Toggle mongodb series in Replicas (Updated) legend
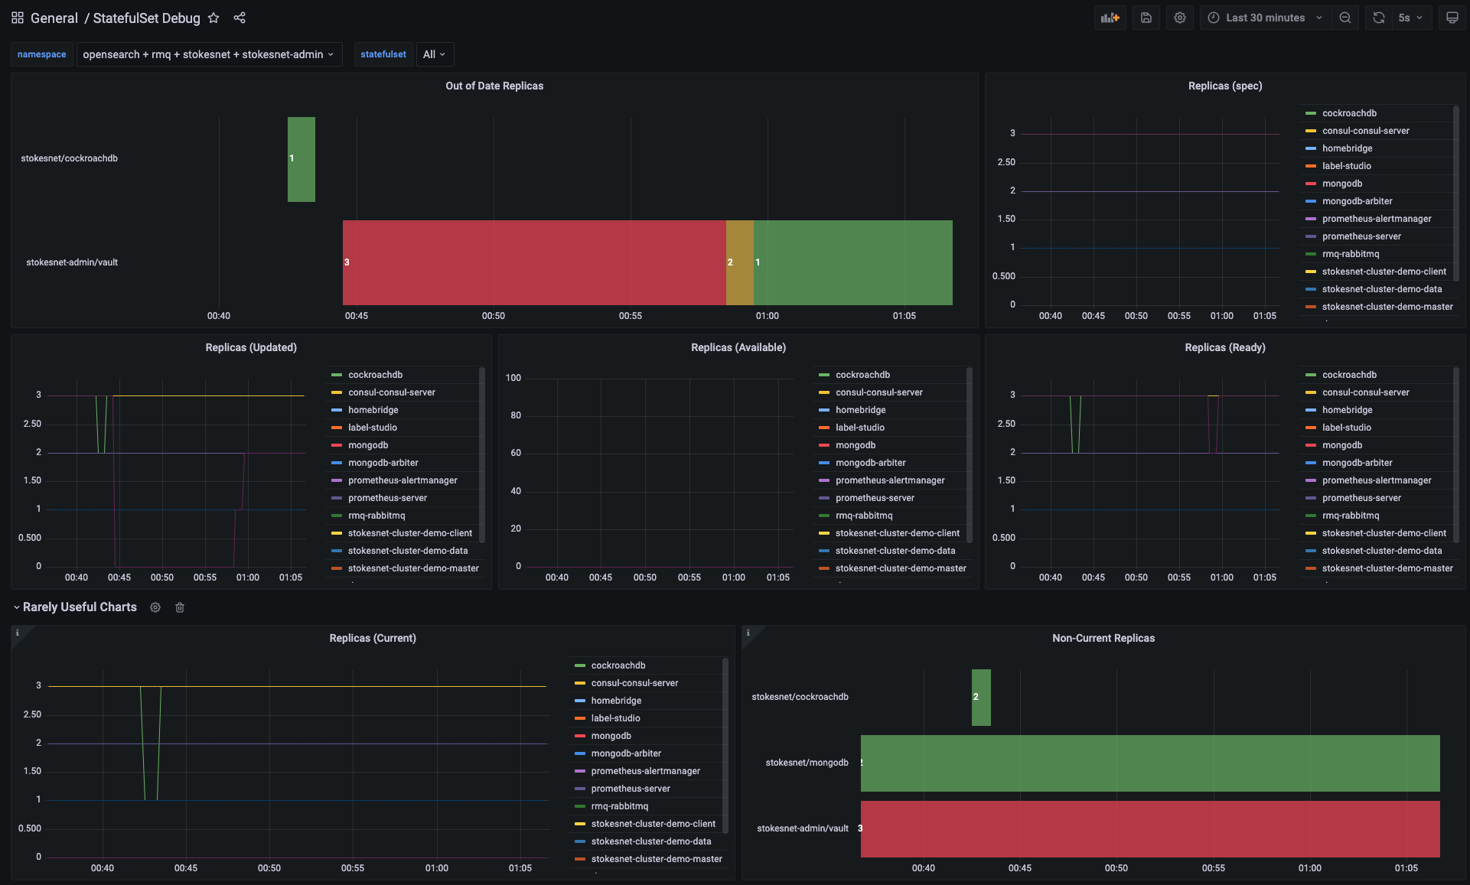Image resolution: width=1470 pixels, height=885 pixels. pos(368,445)
